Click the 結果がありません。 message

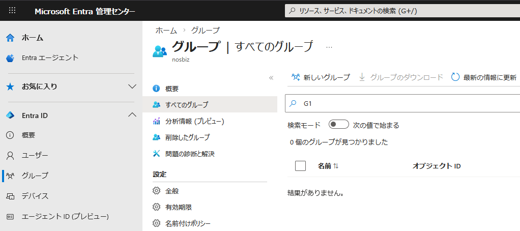click(x=315, y=193)
